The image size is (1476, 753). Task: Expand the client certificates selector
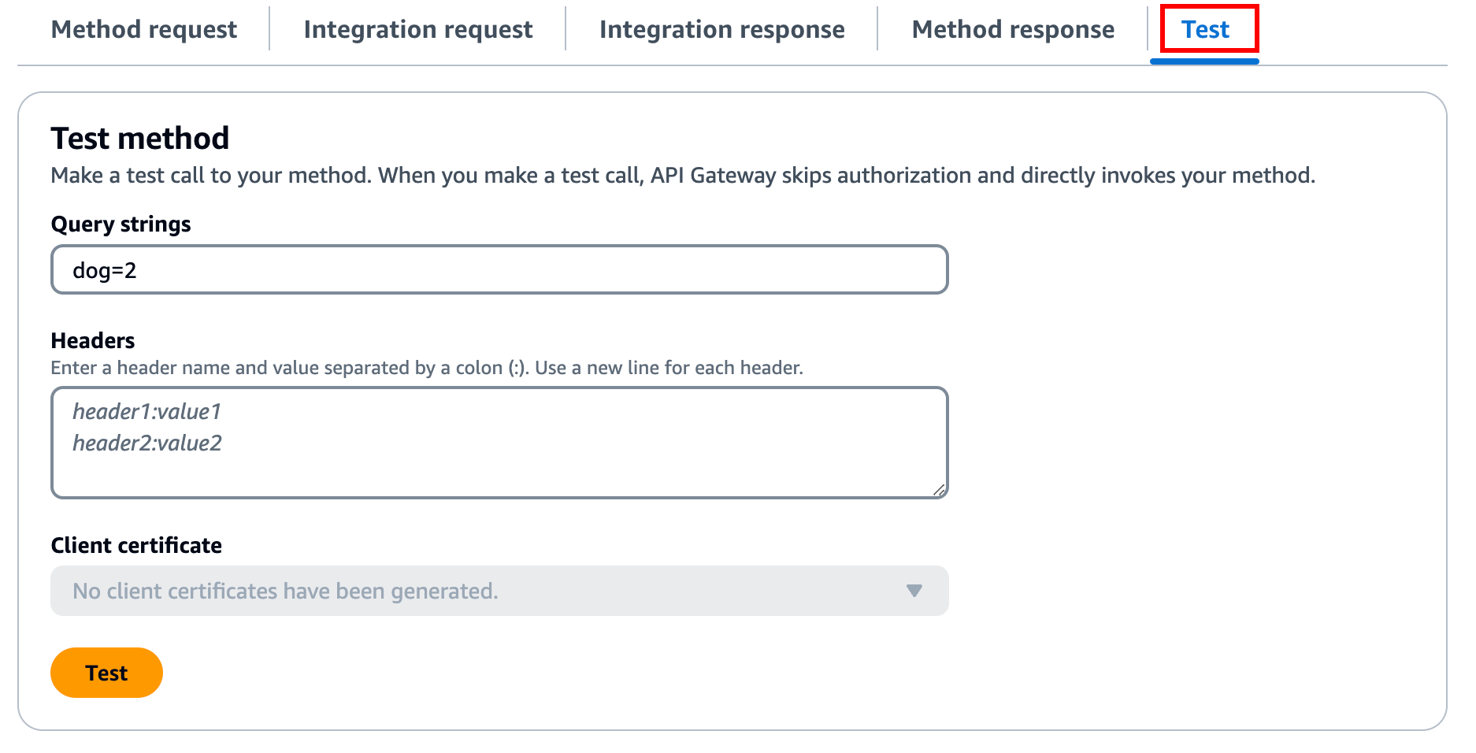(499, 591)
